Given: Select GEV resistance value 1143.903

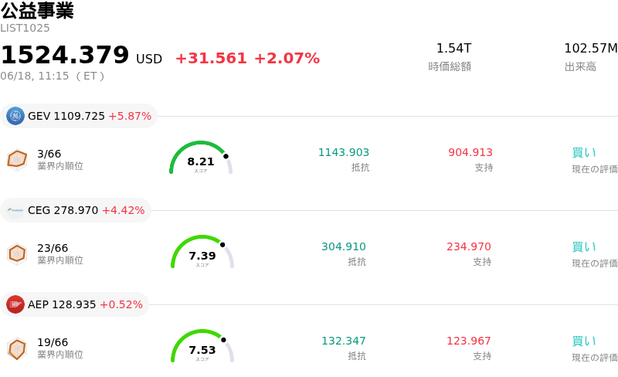Looking at the screenshot, I should [x=344, y=152].
